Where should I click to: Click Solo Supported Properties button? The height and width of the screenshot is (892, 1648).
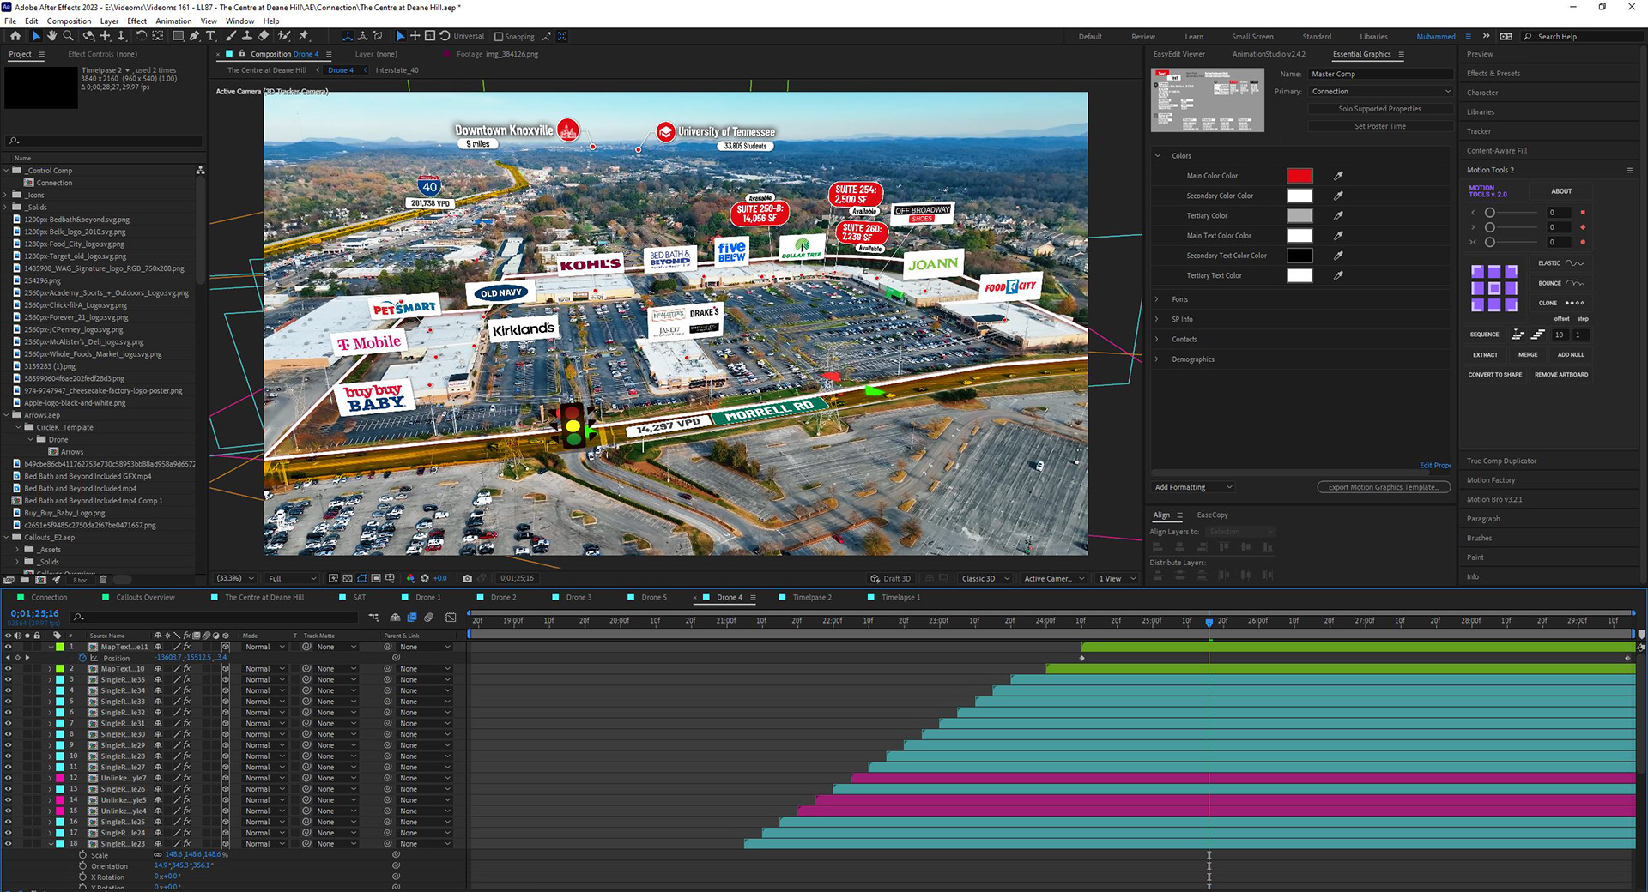click(x=1379, y=109)
